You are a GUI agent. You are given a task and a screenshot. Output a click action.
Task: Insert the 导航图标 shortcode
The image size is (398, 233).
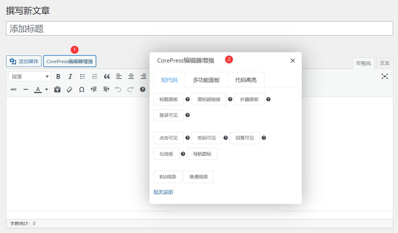tap(202, 154)
